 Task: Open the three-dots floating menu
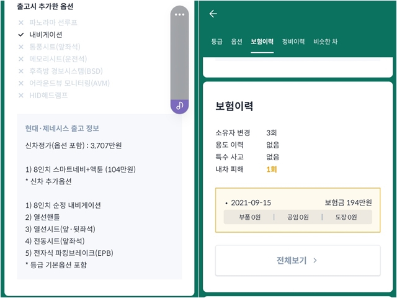pyautogui.click(x=179, y=15)
